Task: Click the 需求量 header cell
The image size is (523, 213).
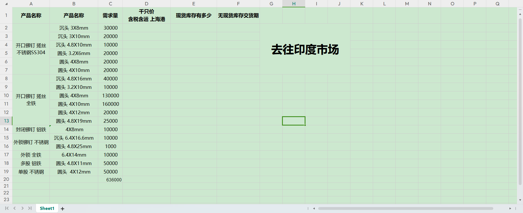Action: (x=110, y=15)
